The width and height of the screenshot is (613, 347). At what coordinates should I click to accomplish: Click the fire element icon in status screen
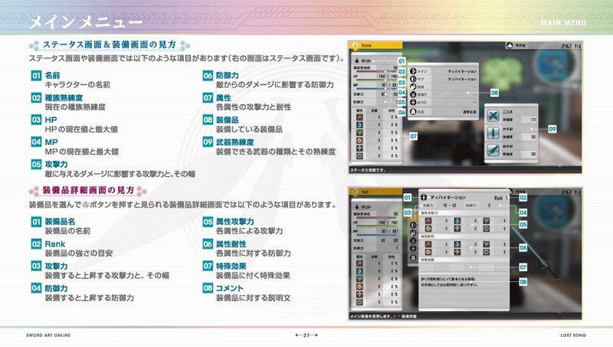[x=359, y=117]
